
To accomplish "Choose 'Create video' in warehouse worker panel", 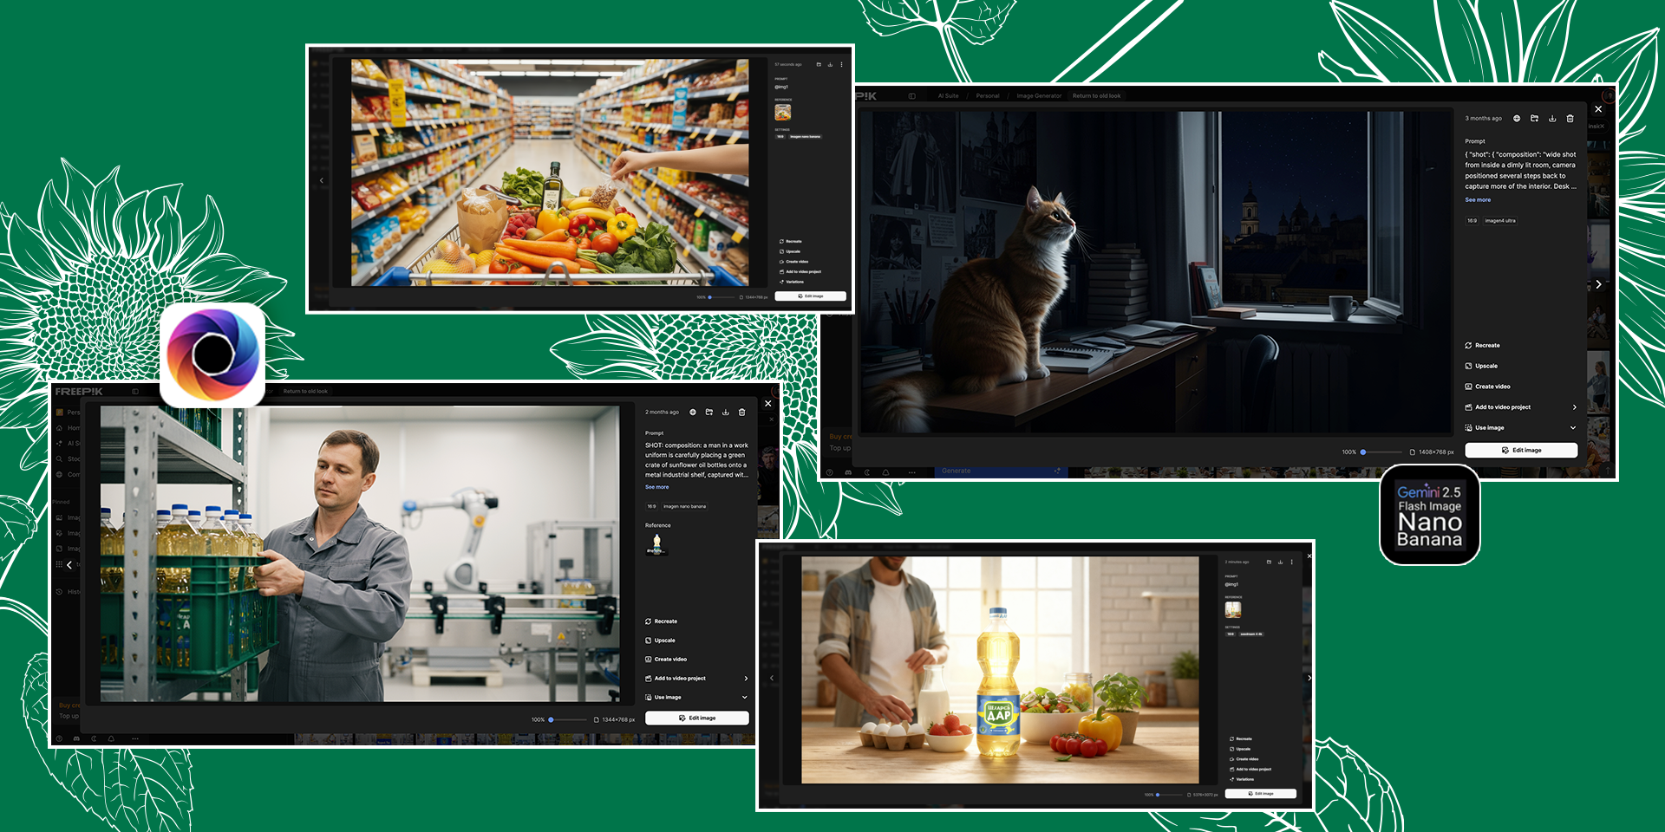I will click(x=669, y=660).
